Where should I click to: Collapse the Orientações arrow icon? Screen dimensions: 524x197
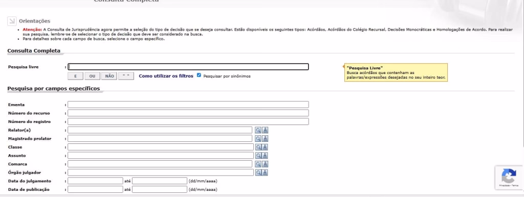click(x=12, y=21)
